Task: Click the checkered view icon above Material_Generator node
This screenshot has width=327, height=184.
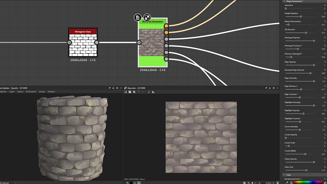Action: point(147,17)
